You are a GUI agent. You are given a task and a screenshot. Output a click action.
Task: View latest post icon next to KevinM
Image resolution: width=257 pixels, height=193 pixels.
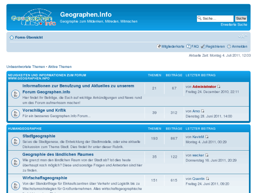point(207,137)
